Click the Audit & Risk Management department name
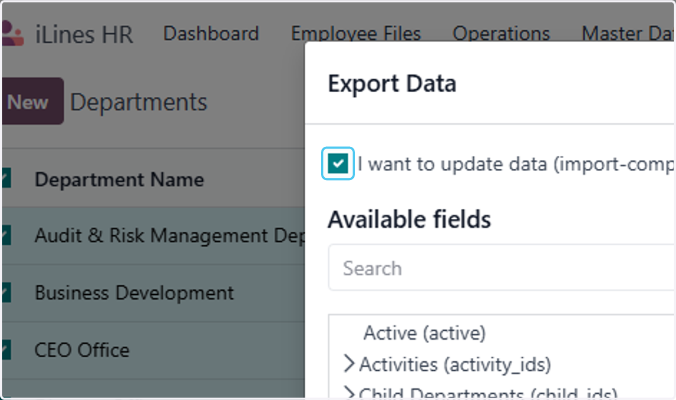The image size is (676, 400). (x=170, y=235)
